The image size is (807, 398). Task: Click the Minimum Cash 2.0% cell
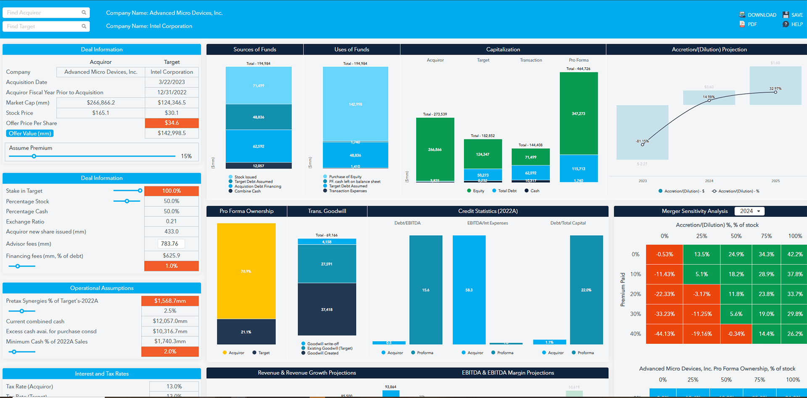tap(170, 351)
